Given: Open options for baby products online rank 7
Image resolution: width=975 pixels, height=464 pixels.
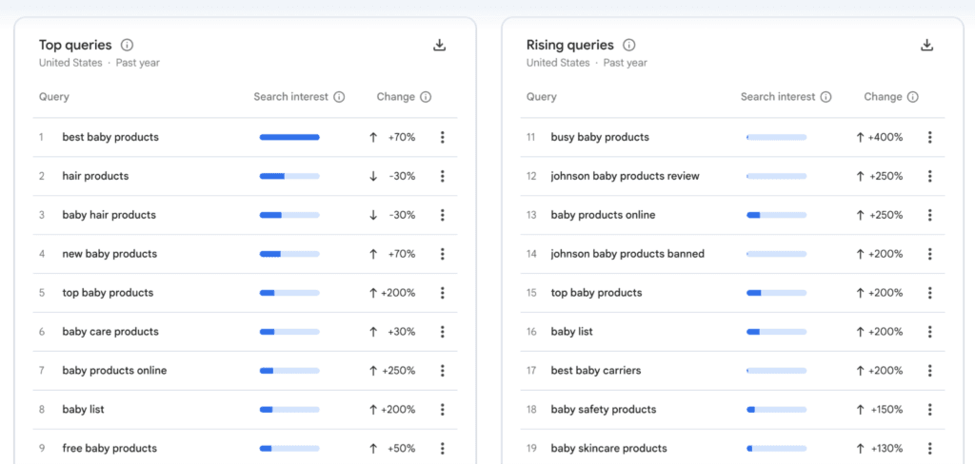Looking at the screenshot, I should pos(442,371).
